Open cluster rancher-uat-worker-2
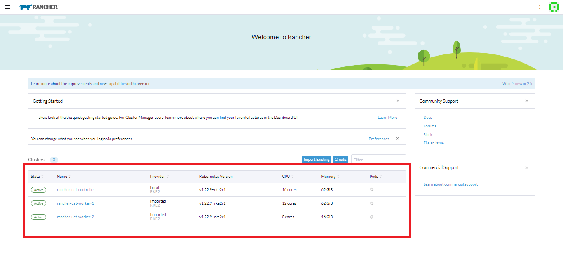 click(x=75, y=217)
